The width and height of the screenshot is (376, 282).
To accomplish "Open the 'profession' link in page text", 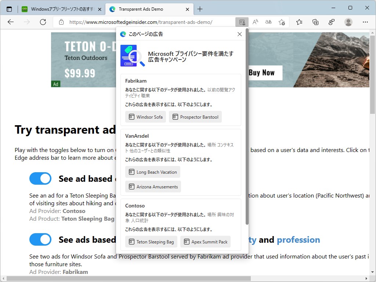I will (298, 239).
